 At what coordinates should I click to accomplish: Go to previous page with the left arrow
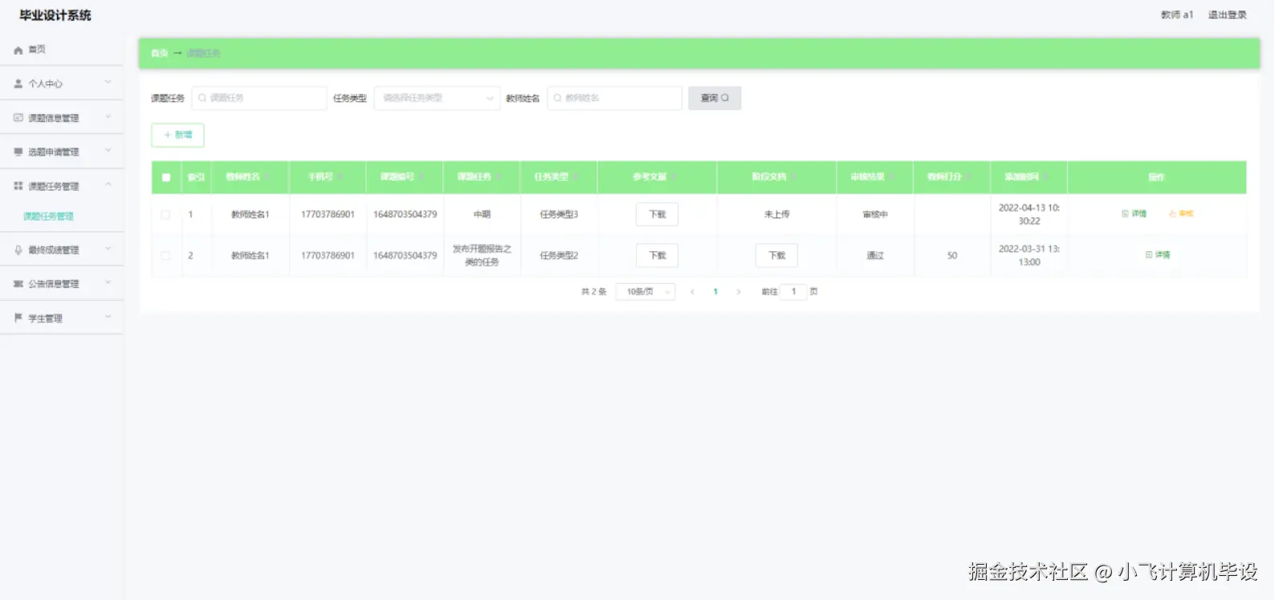point(692,292)
